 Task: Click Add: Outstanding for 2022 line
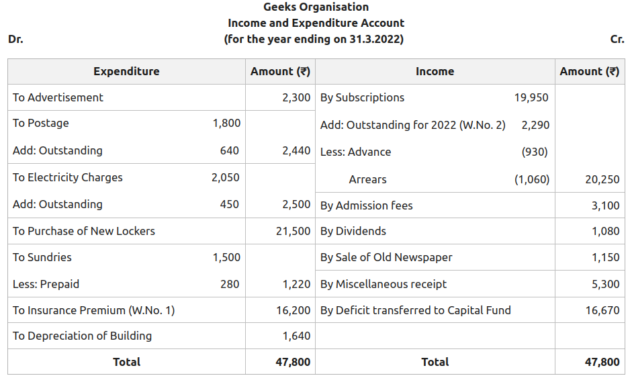click(x=412, y=125)
